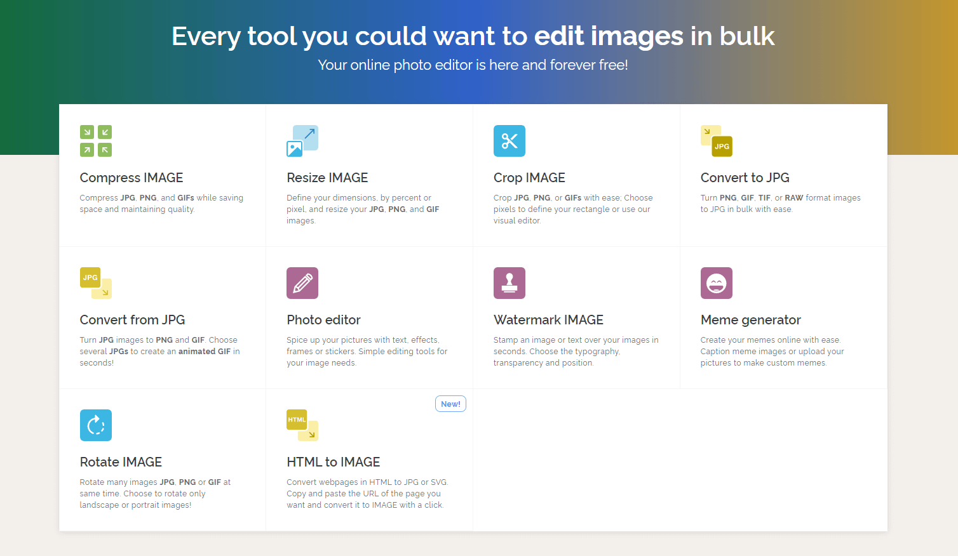Click description 'Crop JPG, PNG, or GIFs with ease'
Viewport: 958px width, 556px height.
(557, 198)
